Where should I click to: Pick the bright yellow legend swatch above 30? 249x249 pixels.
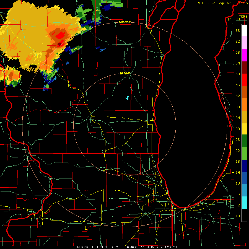[x=244, y=129]
